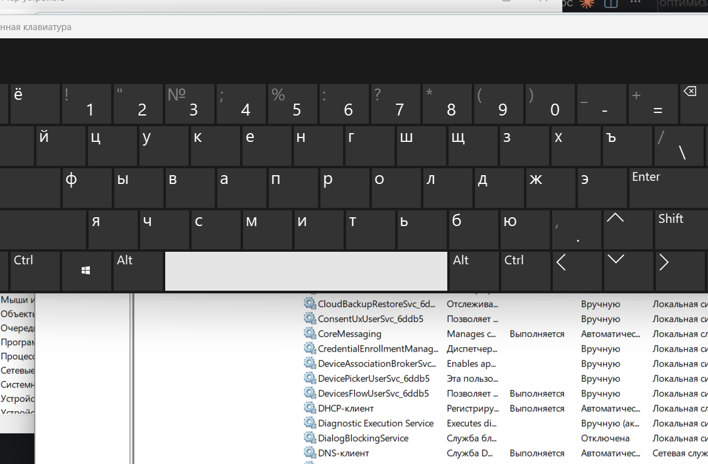Click the gear icon of CloudBackupRestoreSvc service
This screenshot has height=464, width=708.
(x=309, y=303)
